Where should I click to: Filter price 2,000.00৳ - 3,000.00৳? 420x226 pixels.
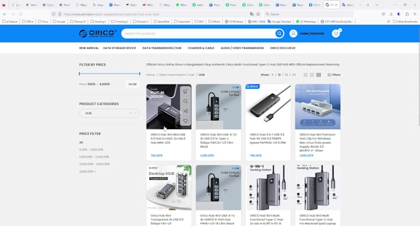tap(94, 164)
